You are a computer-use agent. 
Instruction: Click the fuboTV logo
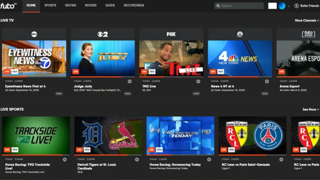click(x=8, y=5)
